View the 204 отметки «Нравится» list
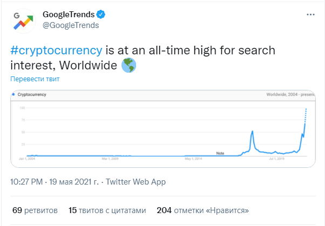Viewport: 325px width, 226px height. click(x=203, y=210)
